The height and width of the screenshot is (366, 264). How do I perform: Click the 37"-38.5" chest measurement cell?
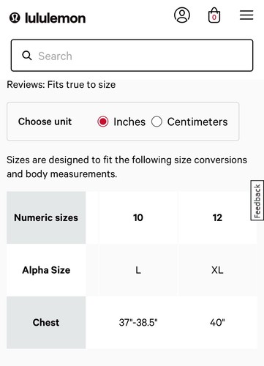coord(138,322)
